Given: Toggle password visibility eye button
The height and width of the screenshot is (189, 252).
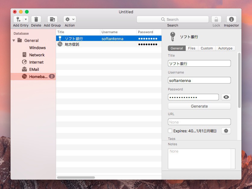Looking at the screenshot, I should point(226,97).
